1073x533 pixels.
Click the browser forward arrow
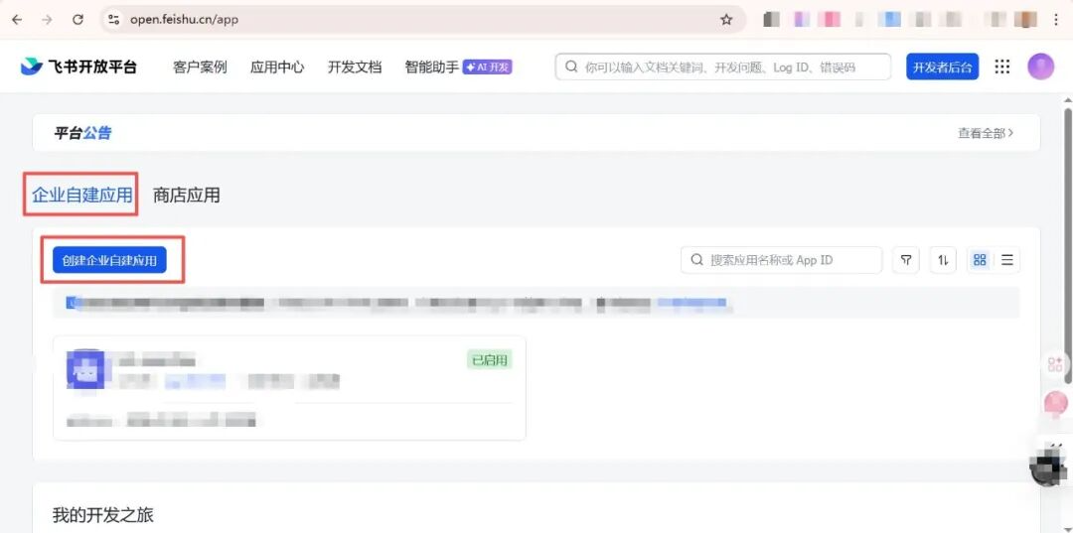(x=48, y=20)
